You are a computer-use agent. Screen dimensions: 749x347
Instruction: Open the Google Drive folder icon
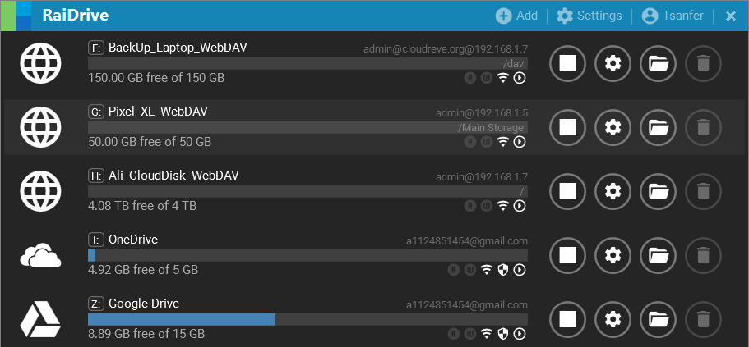pyautogui.click(x=658, y=319)
